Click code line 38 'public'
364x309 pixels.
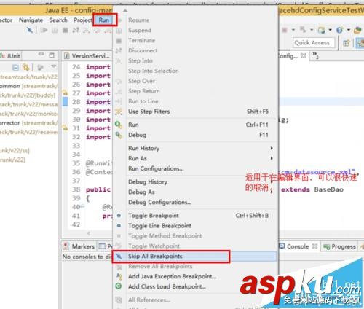[98, 189]
